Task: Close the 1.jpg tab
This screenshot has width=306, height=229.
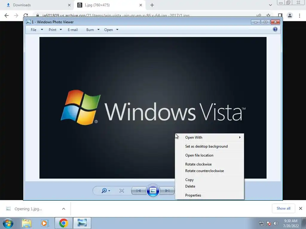Action: pyautogui.click(x=141, y=5)
